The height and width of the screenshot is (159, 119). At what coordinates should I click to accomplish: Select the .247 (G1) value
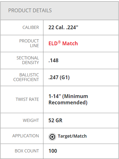coord(59,78)
